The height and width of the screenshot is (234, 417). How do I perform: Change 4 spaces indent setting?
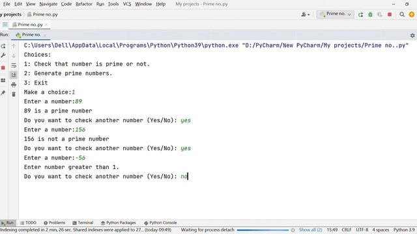point(381,229)
